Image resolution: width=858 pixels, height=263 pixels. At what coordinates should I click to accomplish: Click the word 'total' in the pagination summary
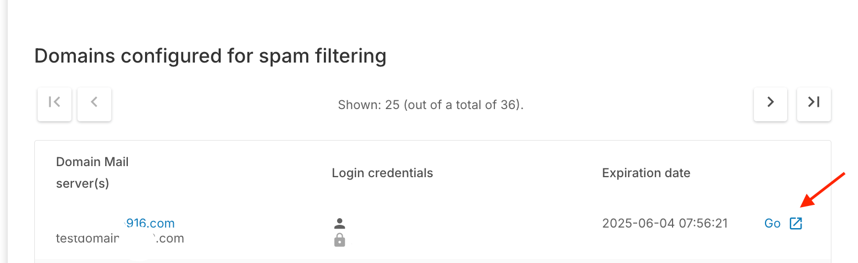tap(471, 105)
